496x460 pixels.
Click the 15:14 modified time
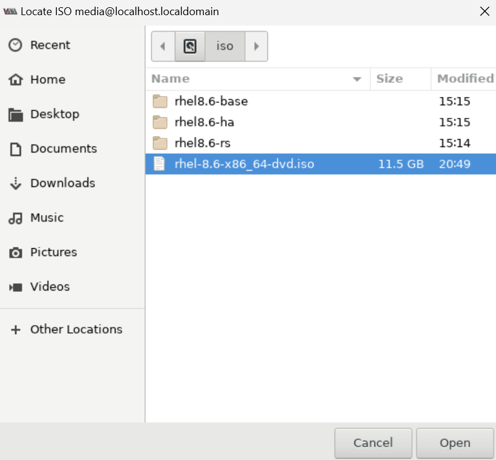454,143
